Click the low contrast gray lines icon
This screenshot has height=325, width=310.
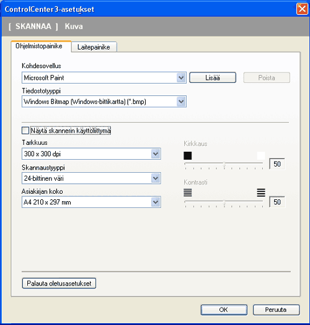pos(187,193)
